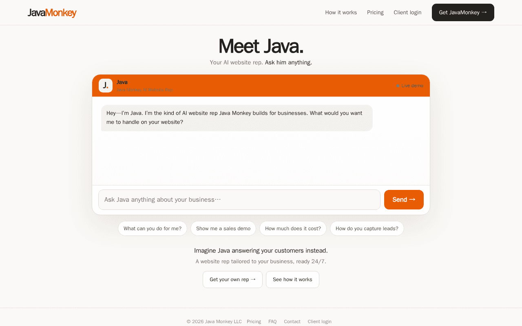522x326 pixels.
Task: Select the "Show me a sales demo" suggestion
Action: click(x=223, y=229)
